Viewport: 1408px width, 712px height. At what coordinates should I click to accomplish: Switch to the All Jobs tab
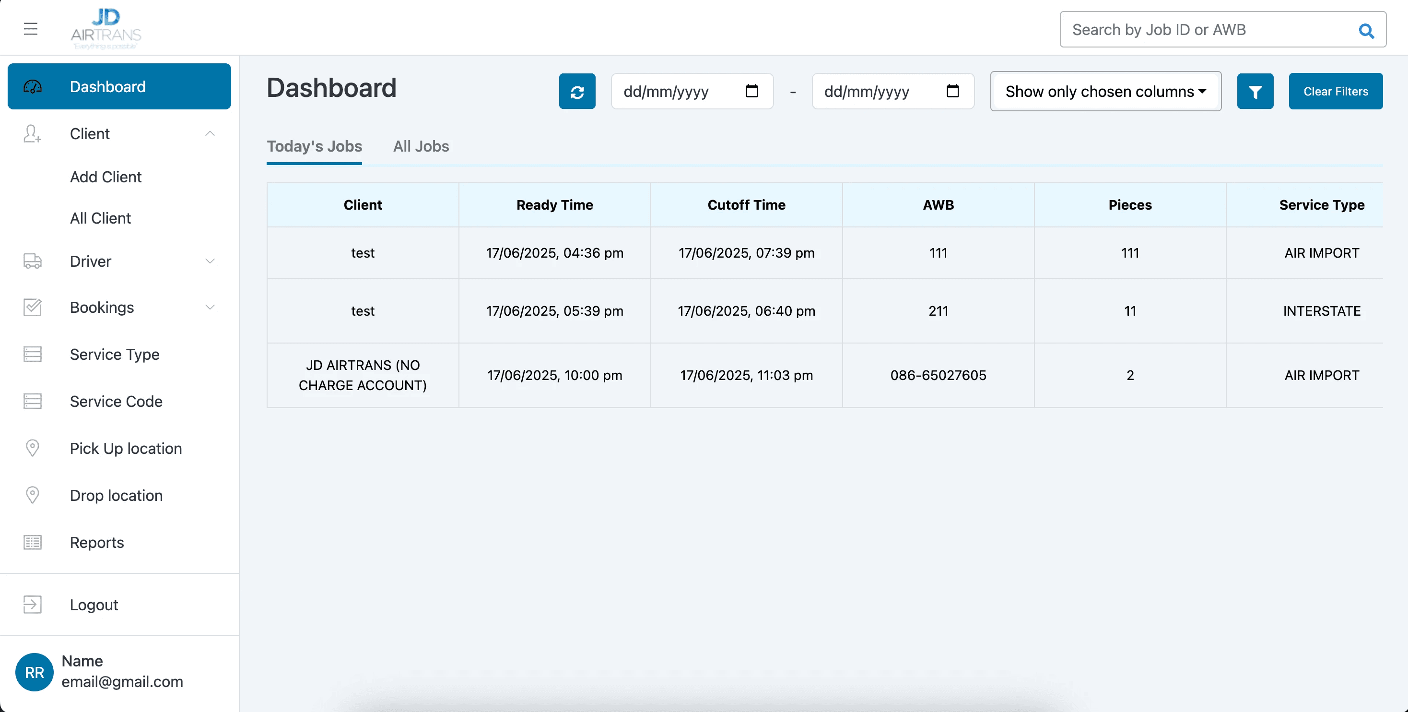[421, 146]
